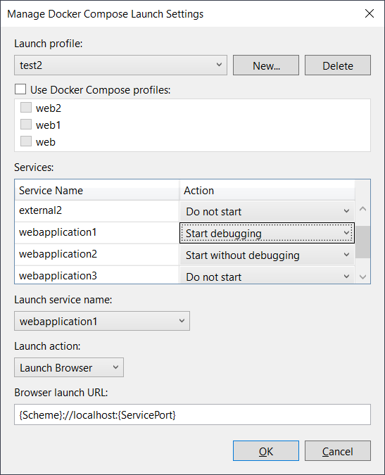This screenshot has width=385, height=475.
Task: Click the Service Name column header
Action: 96,190
